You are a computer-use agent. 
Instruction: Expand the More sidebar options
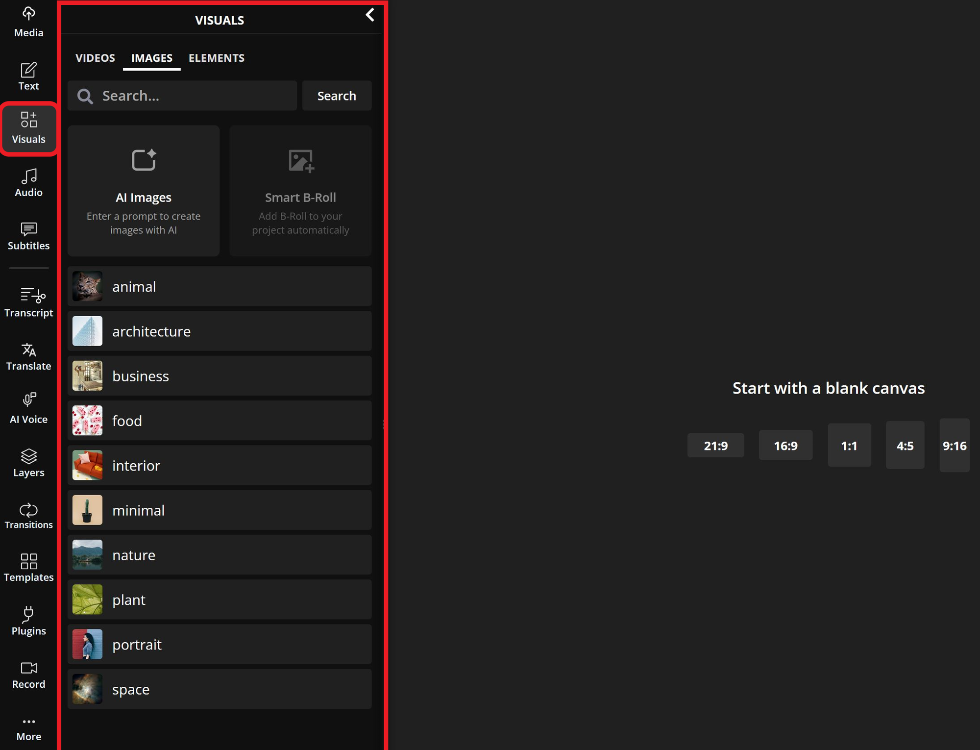28,728
